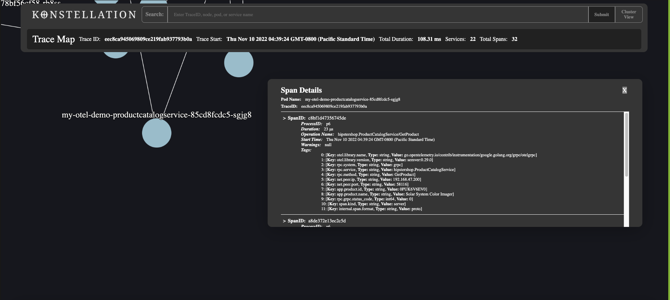Click the Services count 22
The width and height of the screenshot is (670, 300).
(x=473, y=39)
